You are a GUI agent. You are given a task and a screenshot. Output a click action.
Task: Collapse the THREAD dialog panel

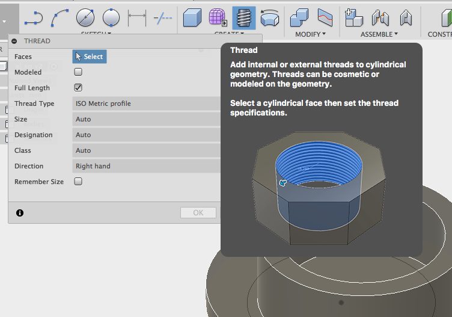tap(14, 42)
